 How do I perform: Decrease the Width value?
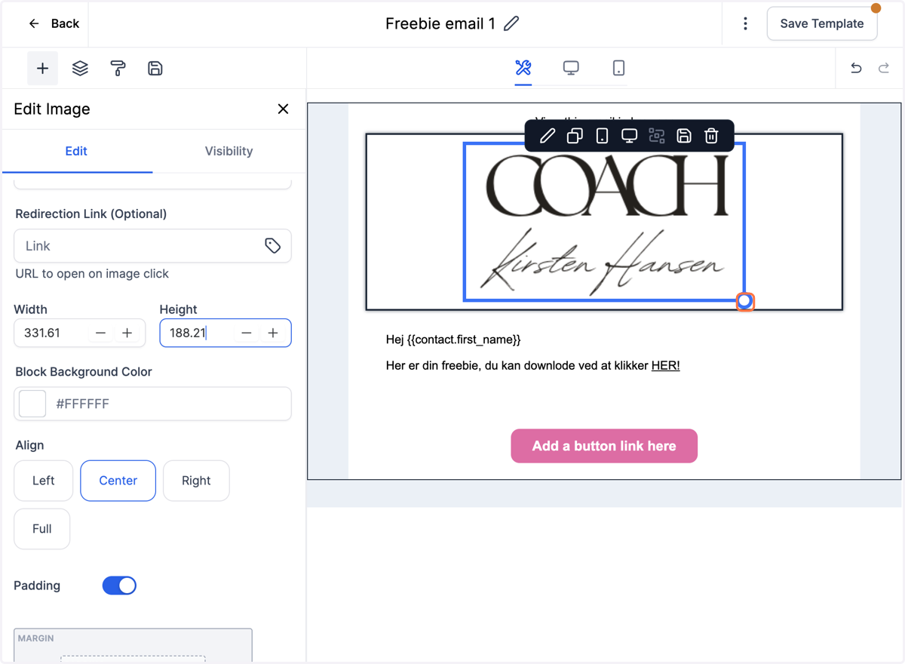(100, 333)
